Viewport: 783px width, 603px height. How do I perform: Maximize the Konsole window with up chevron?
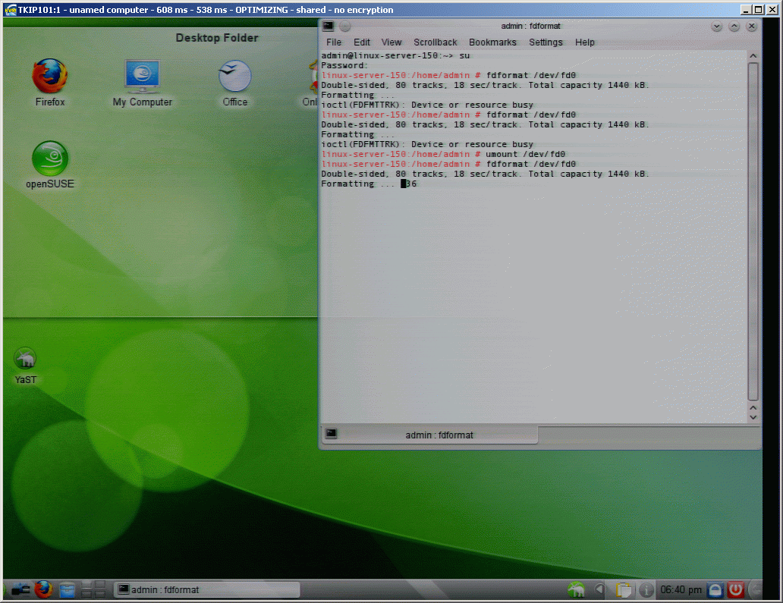734,27
